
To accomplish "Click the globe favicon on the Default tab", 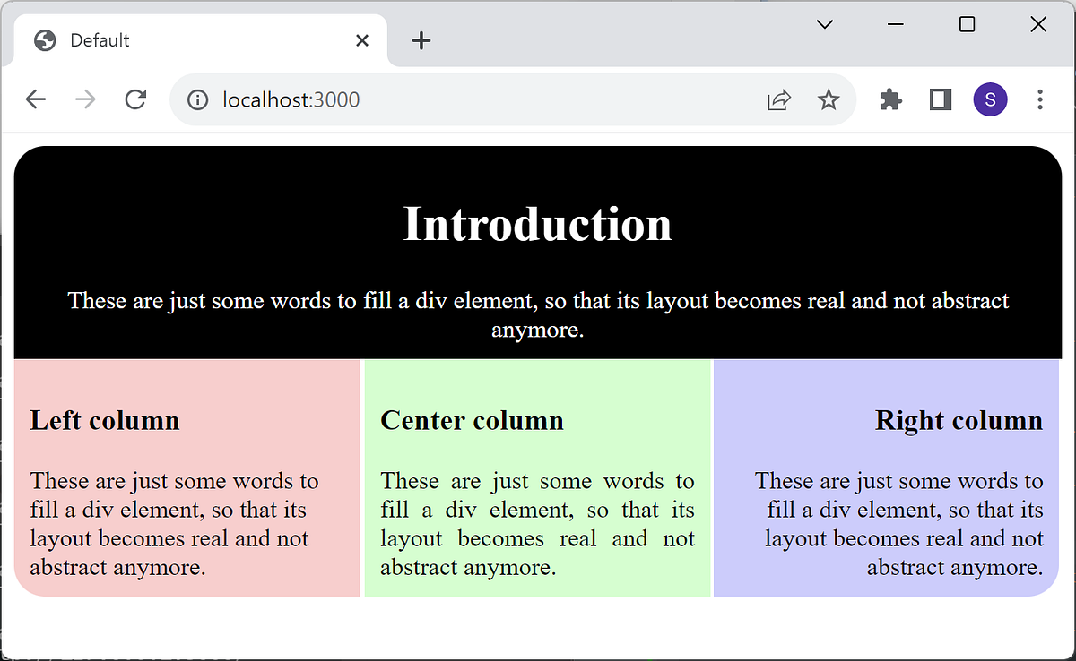I will (44, 39).
